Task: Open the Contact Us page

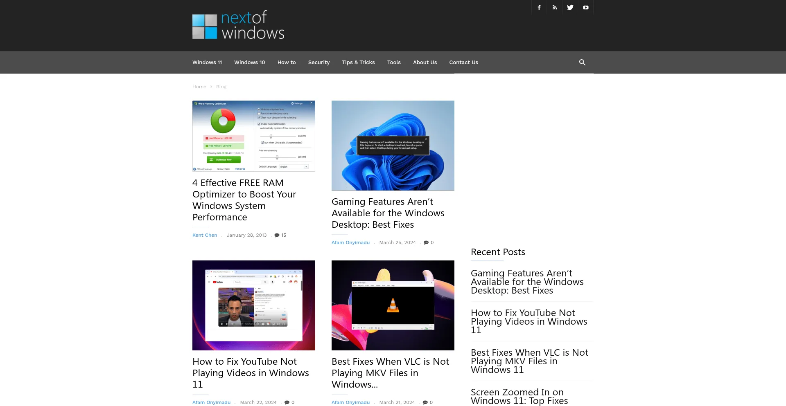Action: (463, 62)
